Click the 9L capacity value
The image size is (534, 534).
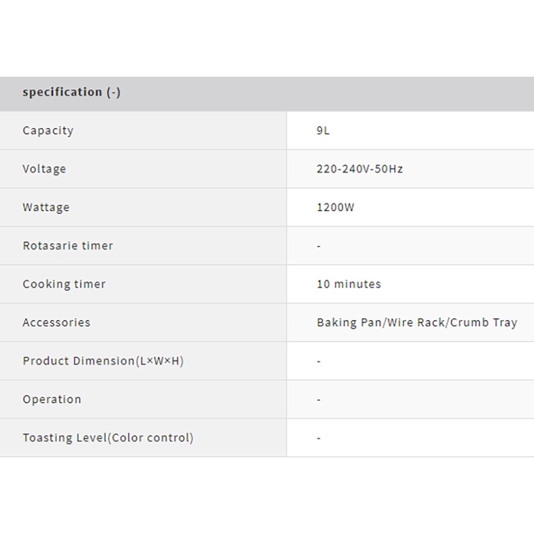(323, 131)
